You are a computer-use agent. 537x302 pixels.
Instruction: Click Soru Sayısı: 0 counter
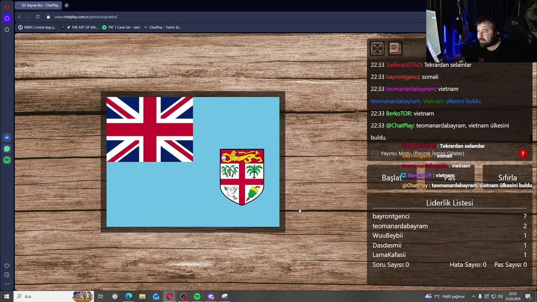[391, 265]
